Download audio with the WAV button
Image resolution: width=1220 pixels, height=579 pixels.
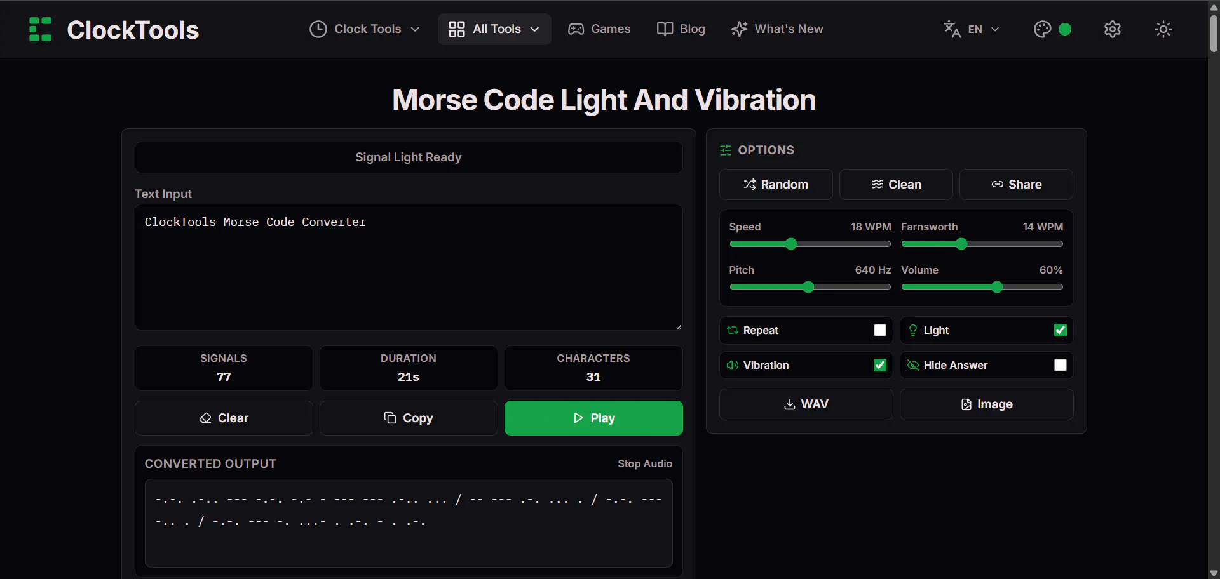click(x=806, y=404)
